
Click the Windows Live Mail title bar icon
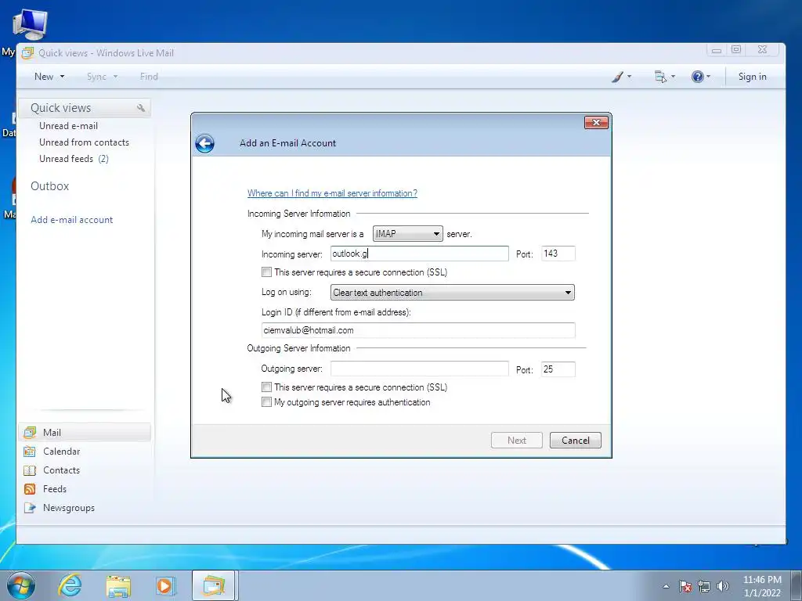click(27, 53)
